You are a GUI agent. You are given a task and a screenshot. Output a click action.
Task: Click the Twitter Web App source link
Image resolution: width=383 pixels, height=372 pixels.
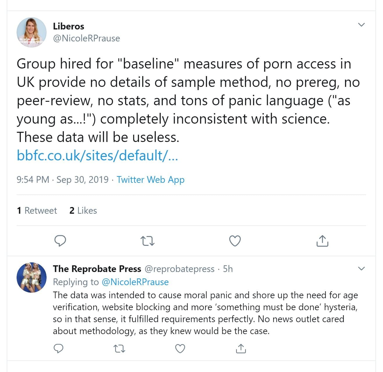point(150,180)
